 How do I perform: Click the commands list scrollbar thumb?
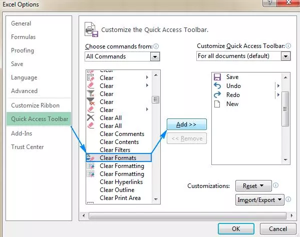[156, 99]
